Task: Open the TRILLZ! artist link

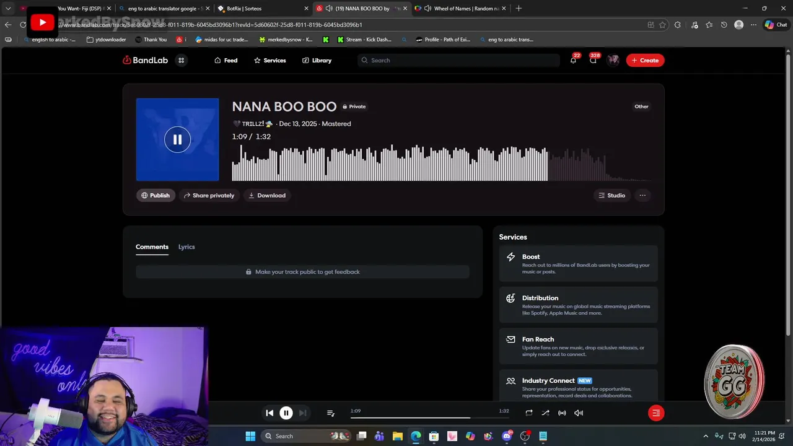Action: coord(253,124)
